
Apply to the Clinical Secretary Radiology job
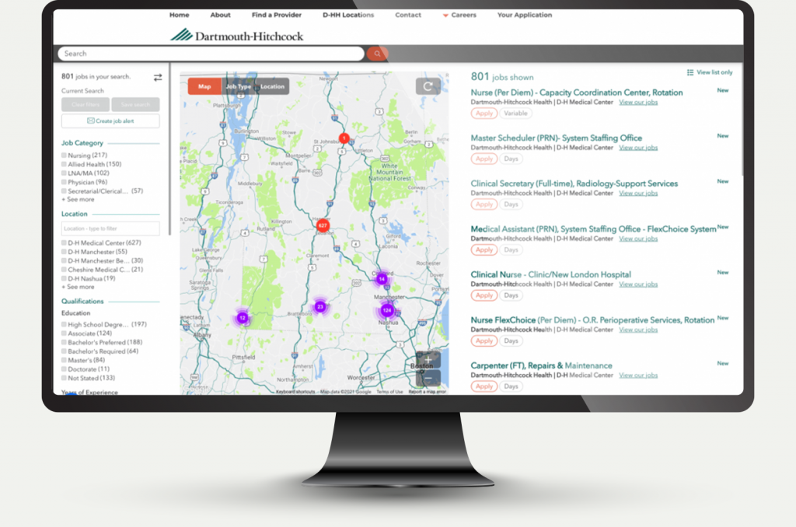(x=484, y=204)
